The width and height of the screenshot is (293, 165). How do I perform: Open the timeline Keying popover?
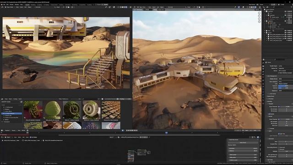coord(14,130)
